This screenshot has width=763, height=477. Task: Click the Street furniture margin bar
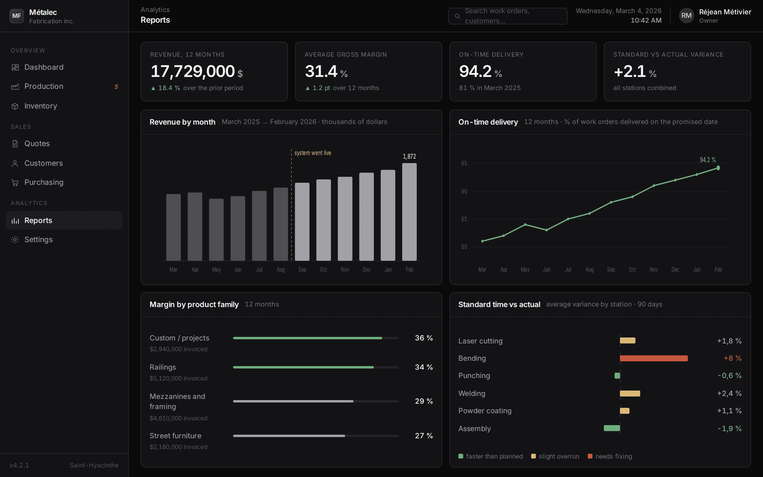(316, 436)
